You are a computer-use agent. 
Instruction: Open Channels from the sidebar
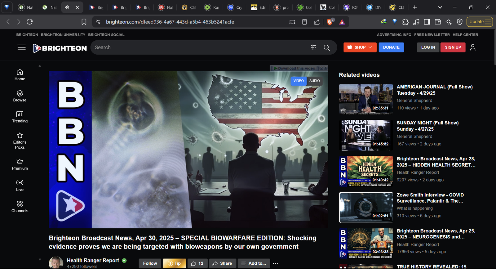click(20, 206)
